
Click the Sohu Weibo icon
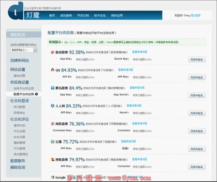[x=52, y=159]
